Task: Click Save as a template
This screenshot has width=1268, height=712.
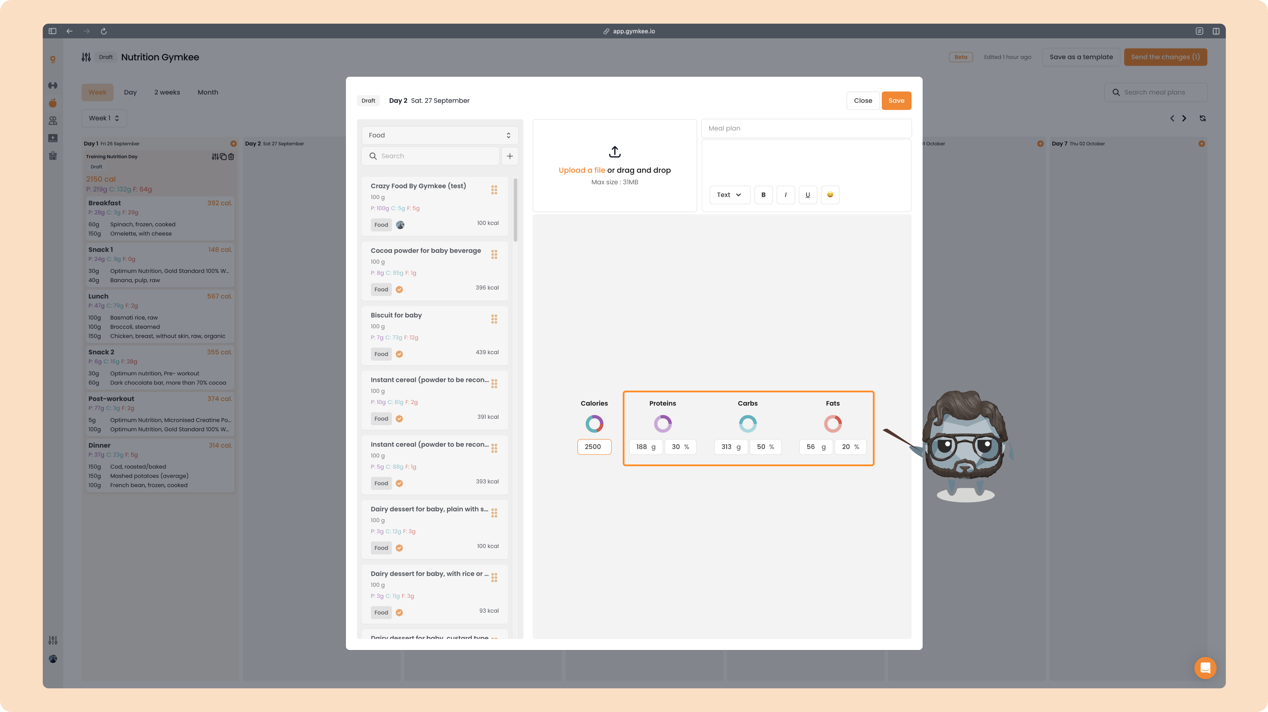Action: [1081, 57]
